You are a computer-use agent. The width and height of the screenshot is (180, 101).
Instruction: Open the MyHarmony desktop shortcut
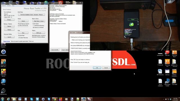pos(3,91)
